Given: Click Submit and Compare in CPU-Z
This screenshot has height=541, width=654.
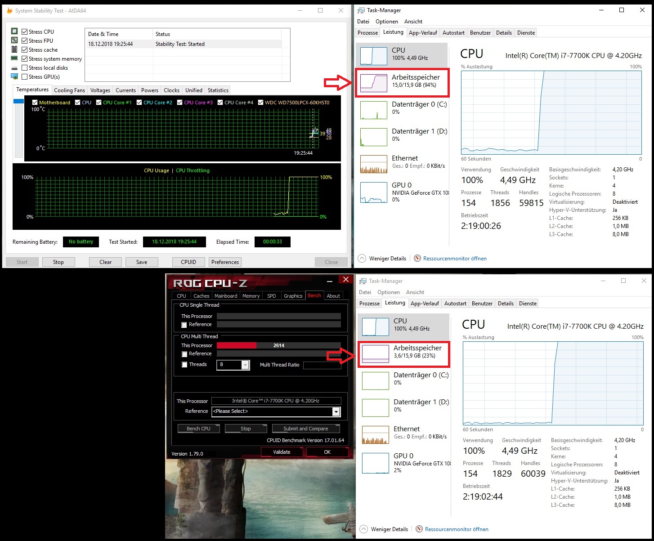Looking at the screenshot, I should click(x=306, y=429).
